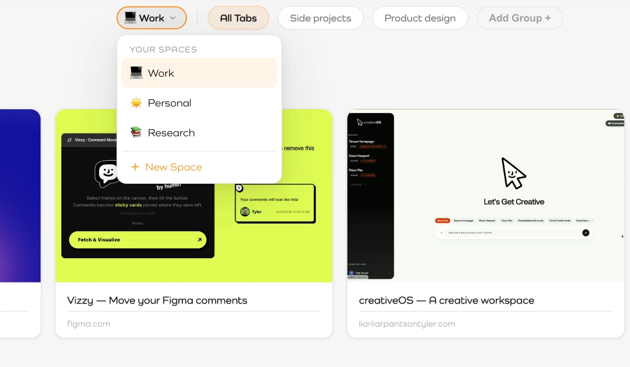Switch to the Side projects group
630x367 pixels.
click(321, 18)
